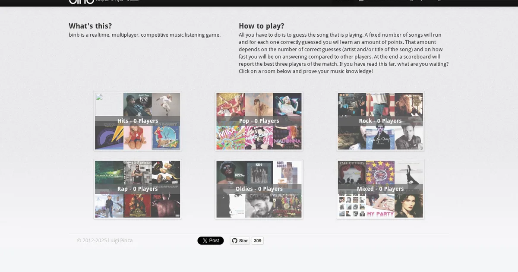Image resolution: width=518 pixels, height=272 pixels.
Task: Join the Pop room
Action: [259, 121]
